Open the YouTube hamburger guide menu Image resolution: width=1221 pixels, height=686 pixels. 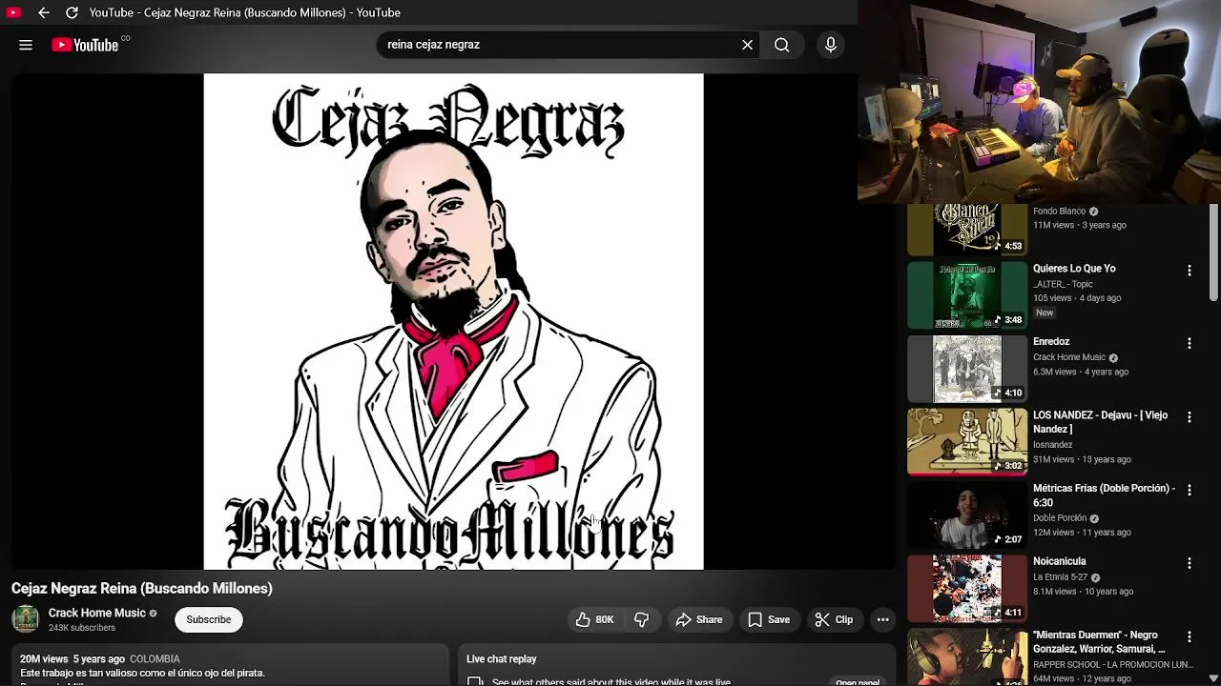coord(26,45)
